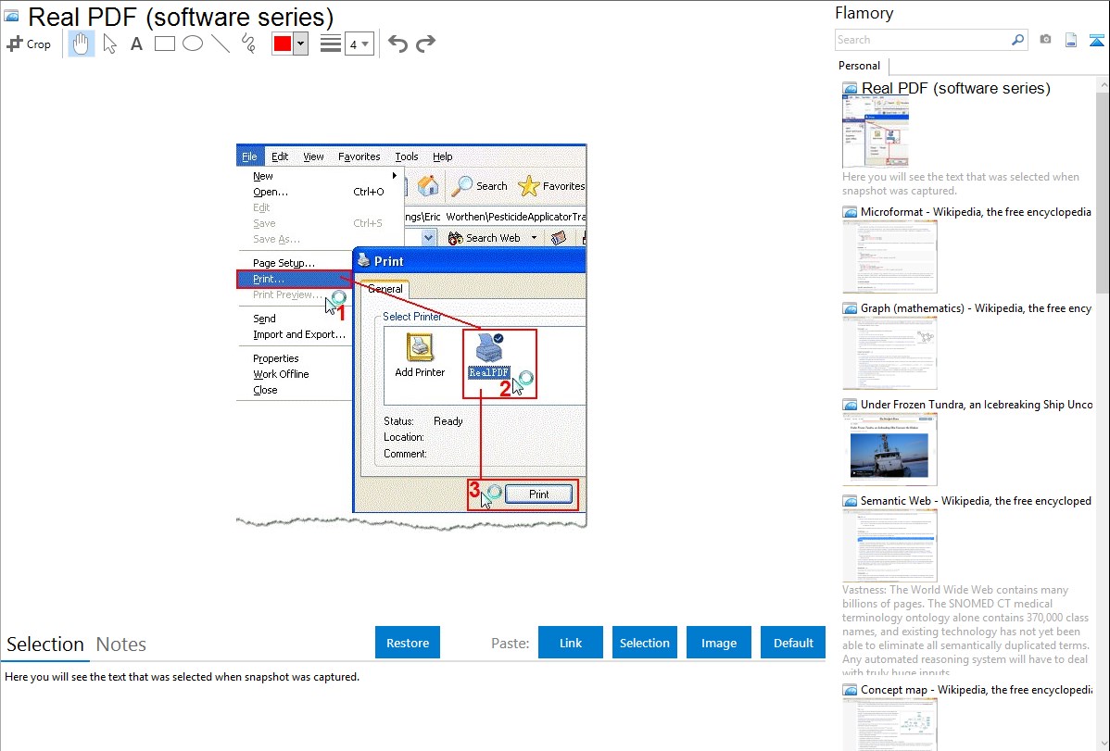
Task: Select the Crop tool
Action: coord(29,44)
